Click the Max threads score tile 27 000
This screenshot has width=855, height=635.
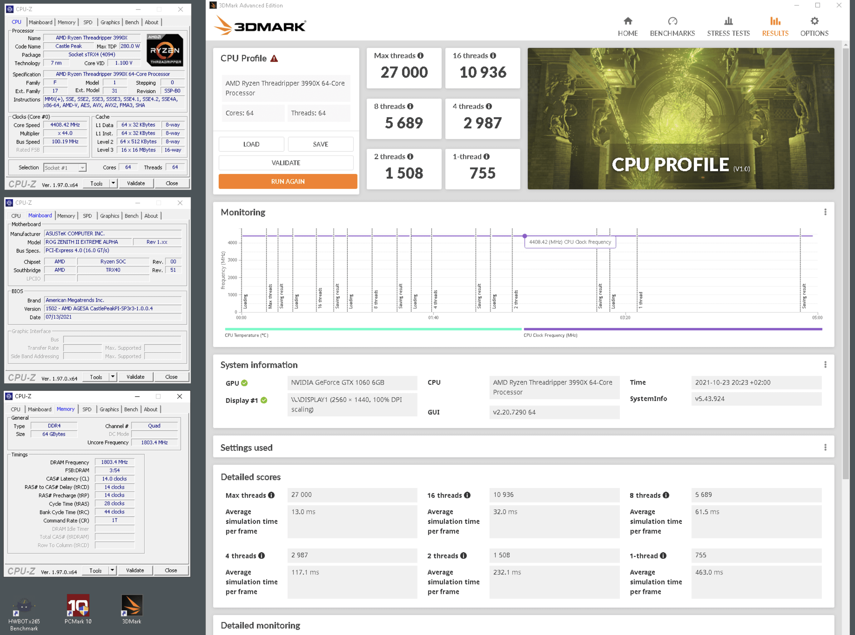click(x=404, y=68)
